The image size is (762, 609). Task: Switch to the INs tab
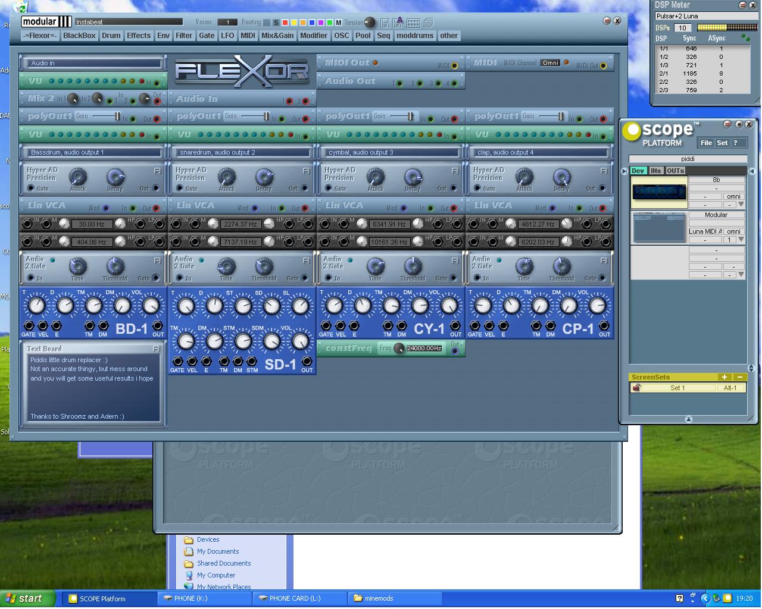point(655,171)
